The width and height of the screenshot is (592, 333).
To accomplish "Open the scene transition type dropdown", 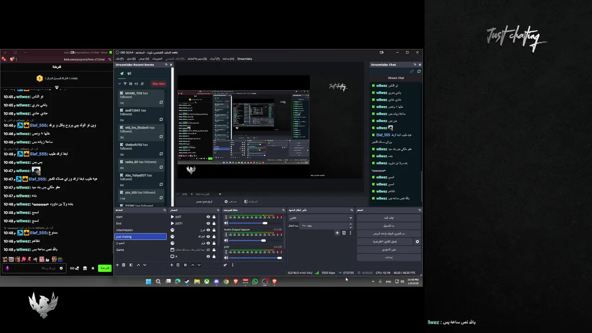I will (320, 218).
